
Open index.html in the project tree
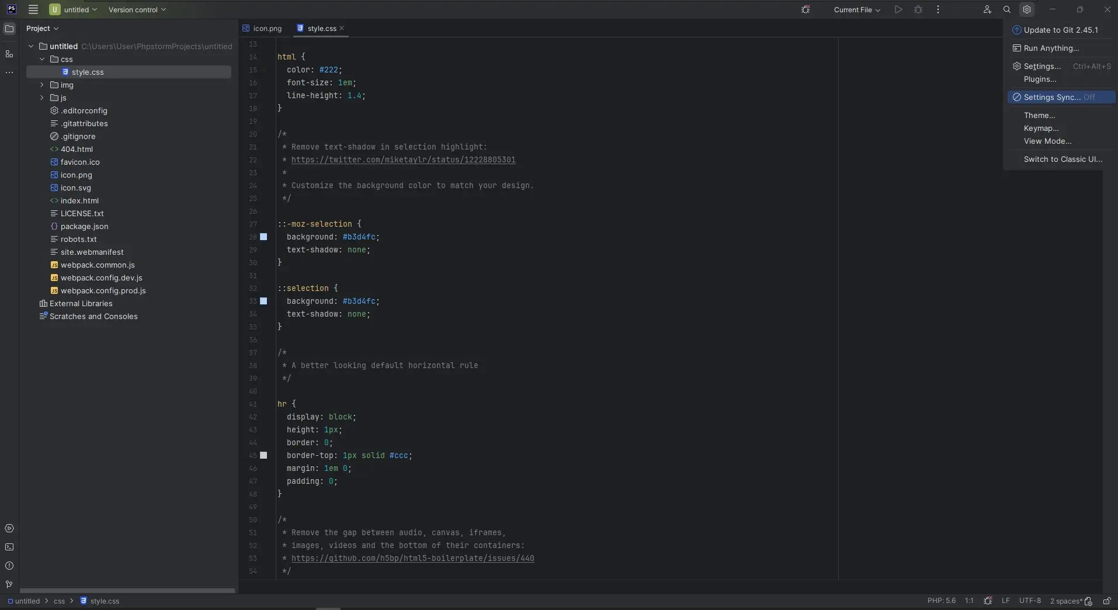tap(79, 201)
